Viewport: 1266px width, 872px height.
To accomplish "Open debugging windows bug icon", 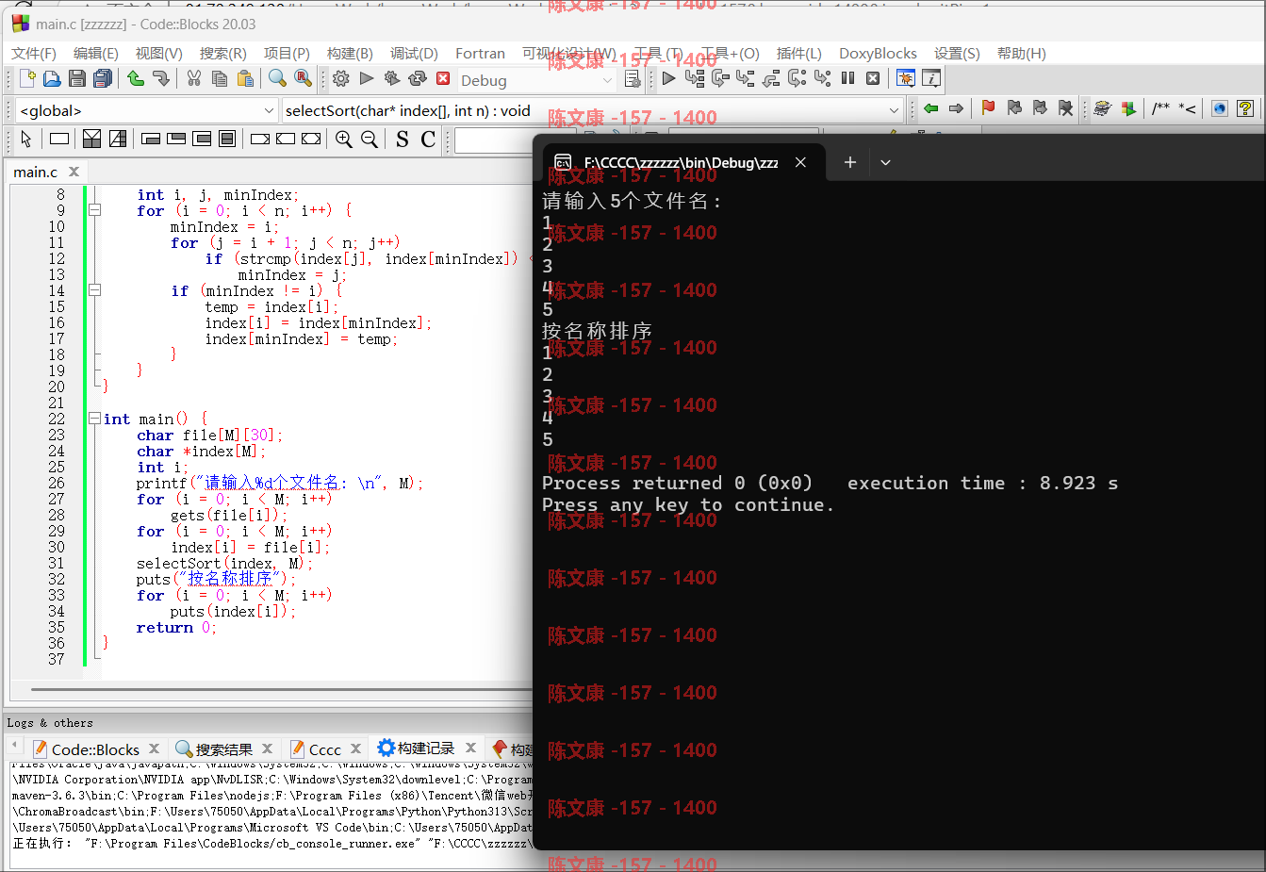I will click(x=906, y=78).
